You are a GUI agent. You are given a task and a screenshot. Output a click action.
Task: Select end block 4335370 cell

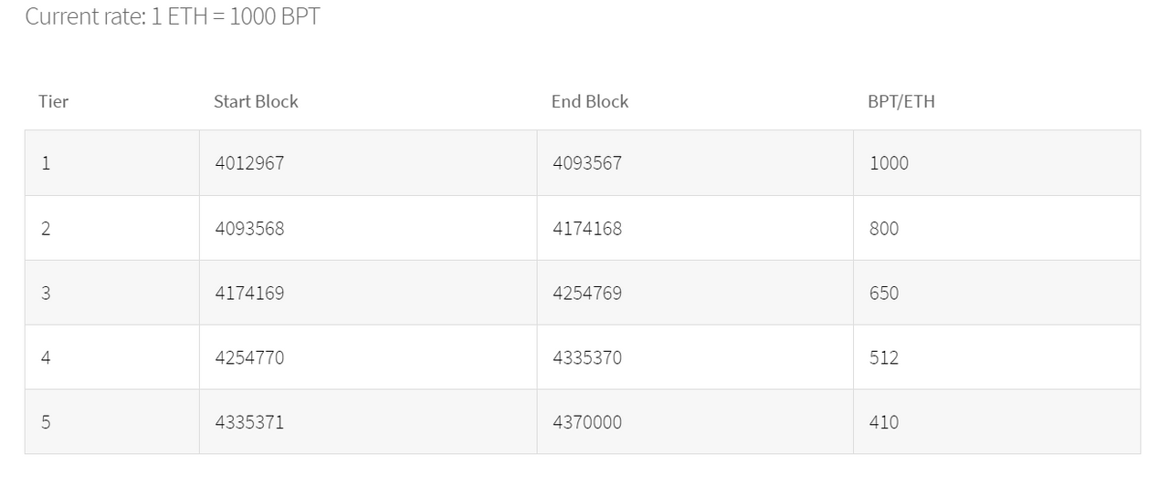click(695, 357)
